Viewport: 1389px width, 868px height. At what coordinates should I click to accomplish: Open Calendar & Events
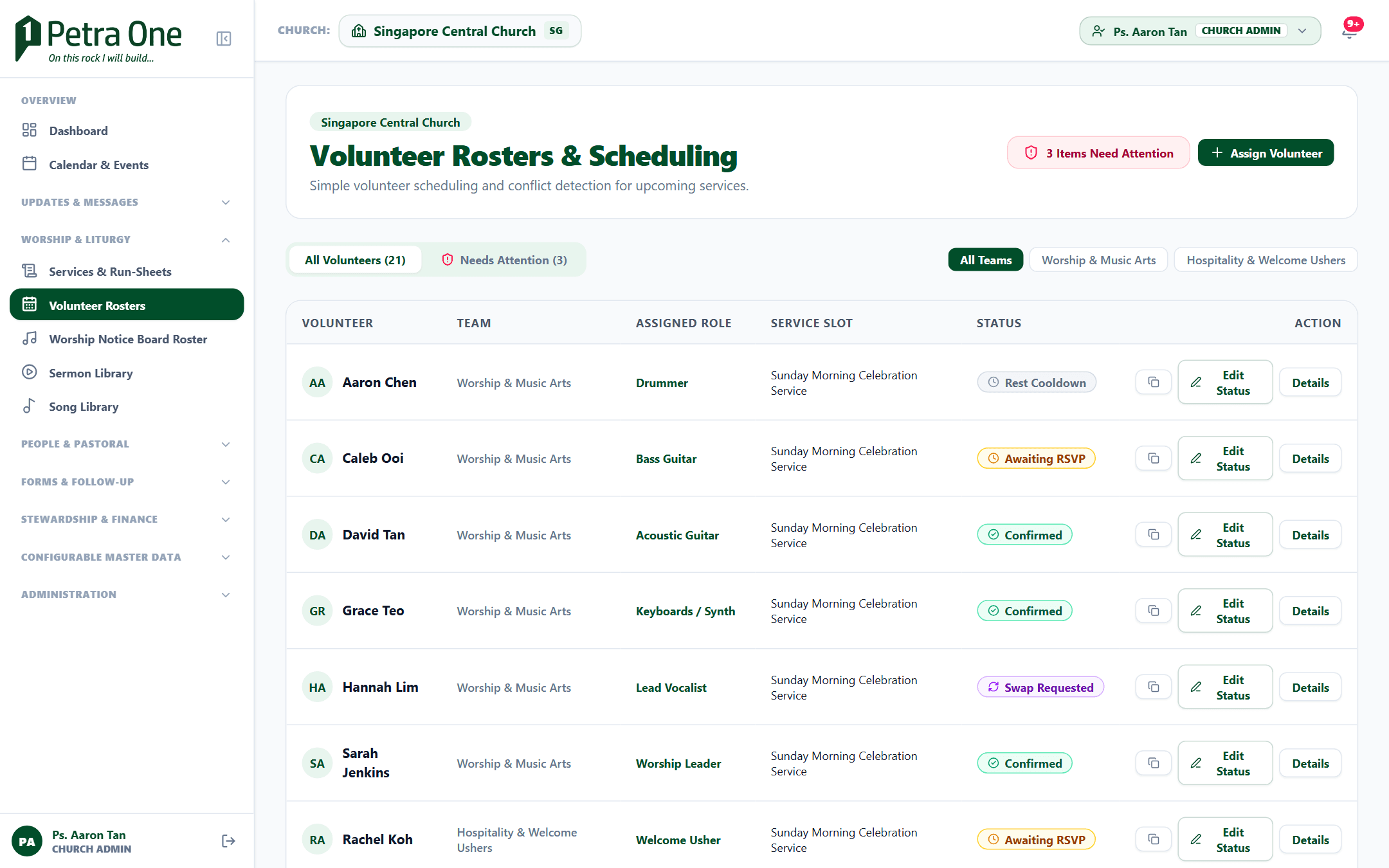[x=127, y=165]
